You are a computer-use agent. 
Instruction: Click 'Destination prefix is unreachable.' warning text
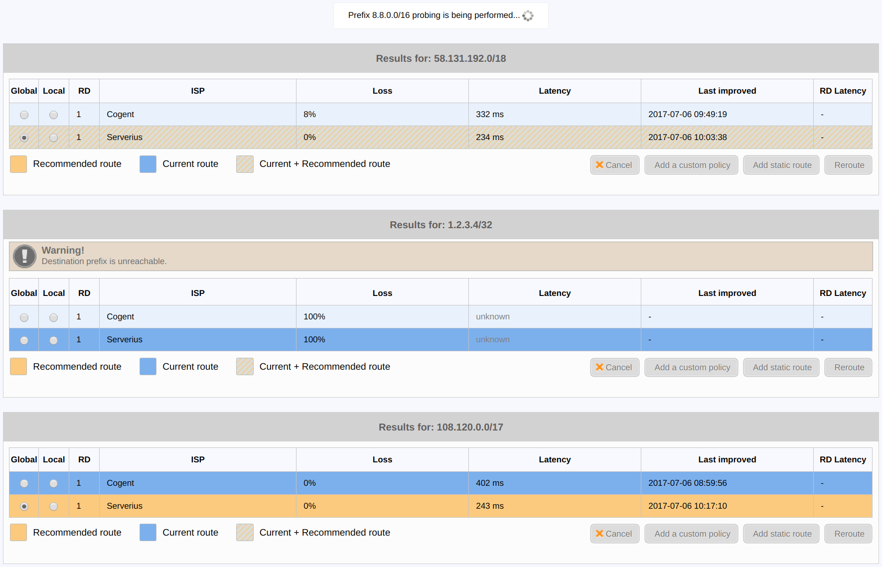(104, 262)
